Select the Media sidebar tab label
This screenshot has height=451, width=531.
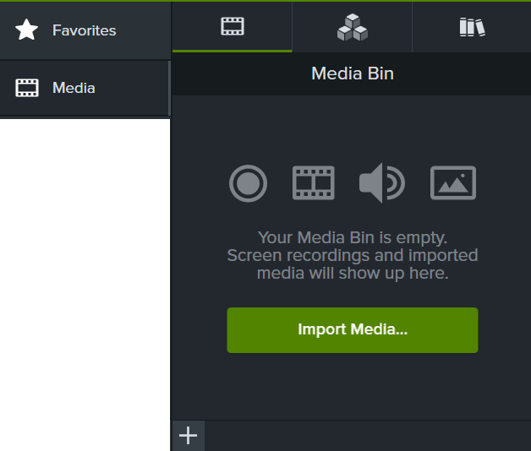coord(74,88)
